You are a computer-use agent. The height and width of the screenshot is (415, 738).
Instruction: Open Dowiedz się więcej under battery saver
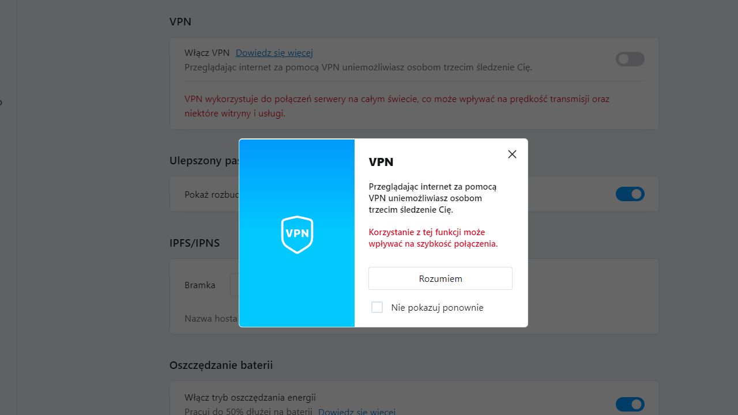pos(356,412)
